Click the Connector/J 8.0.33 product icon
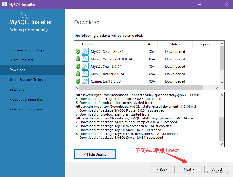The image size is (233, 177). [x=85, y=81]
